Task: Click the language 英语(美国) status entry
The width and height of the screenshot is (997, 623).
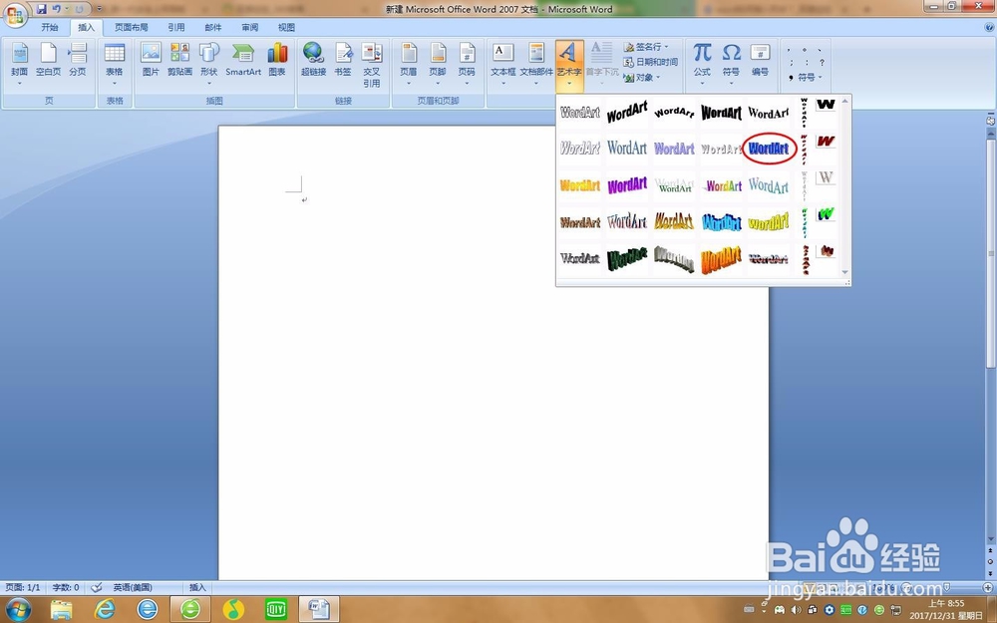Action: (133, 587)
